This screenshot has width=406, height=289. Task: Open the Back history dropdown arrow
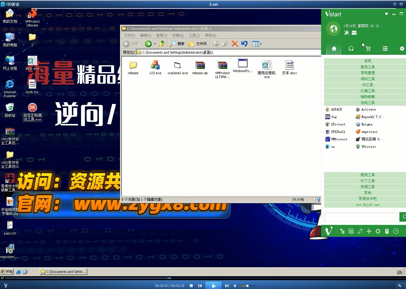(141, 44)
